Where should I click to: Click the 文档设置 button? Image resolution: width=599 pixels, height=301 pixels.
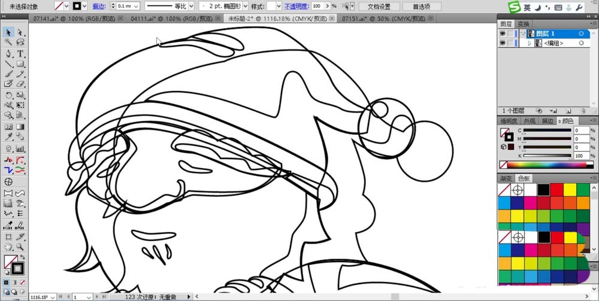379,7
